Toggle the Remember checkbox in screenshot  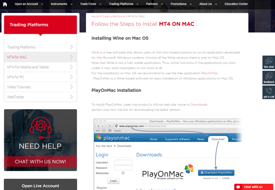123,173
